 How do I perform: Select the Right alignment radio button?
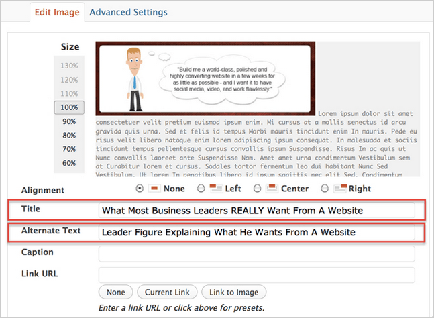click(325, 189)
